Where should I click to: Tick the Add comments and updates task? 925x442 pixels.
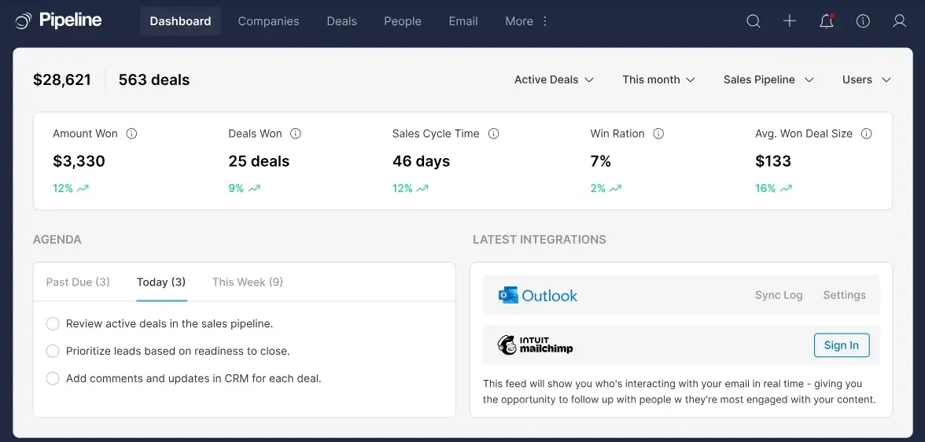coord(53,378)
